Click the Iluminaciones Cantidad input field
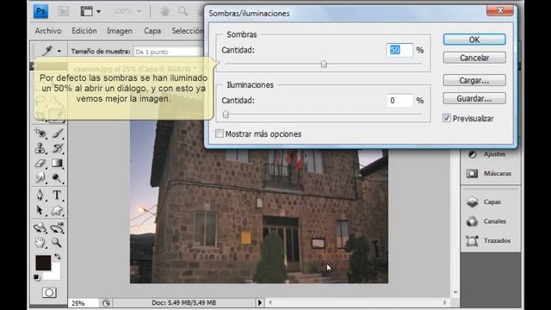This screenshot has height=310, width=551. 399,101
